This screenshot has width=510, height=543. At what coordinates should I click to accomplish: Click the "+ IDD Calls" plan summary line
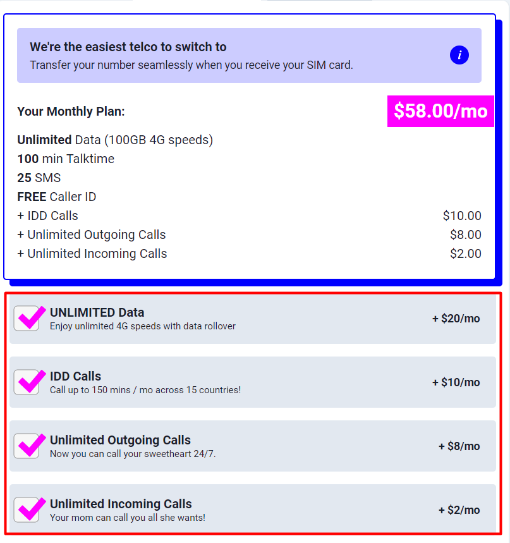[47, 216]
